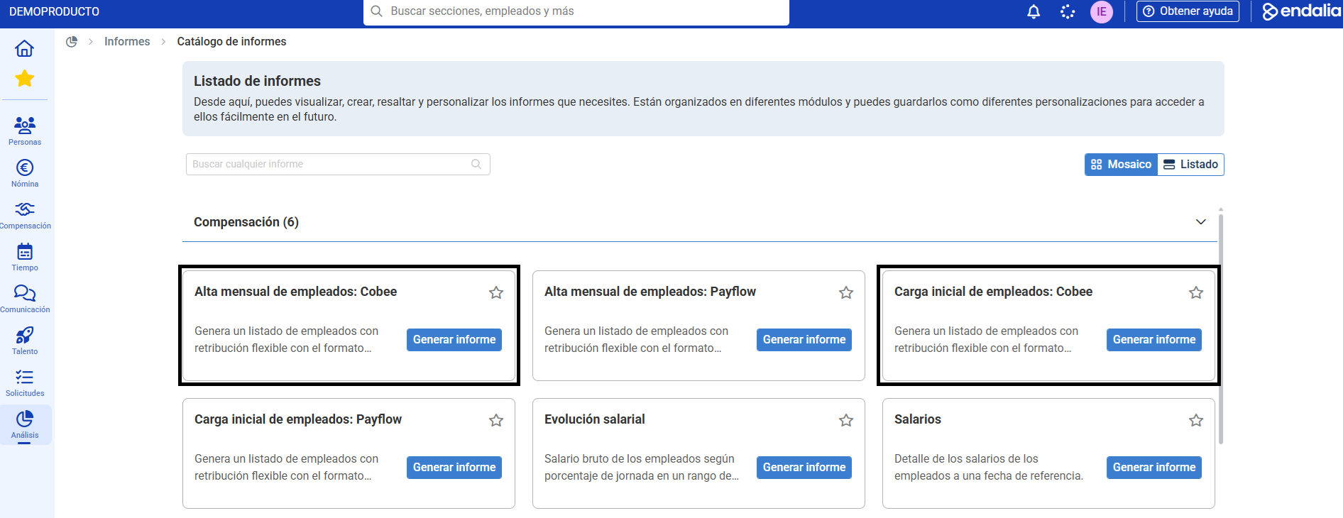
Task: Favorite Carga inicial de empleados: Cobee
Action: pyautogui.click(x=1196, y=292)
